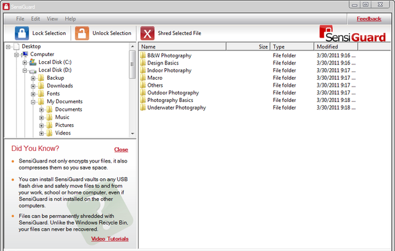The height and width of the screenshot is (251, 395).
Task: Click the tree scrollbar down arrow
Action: 132,134
